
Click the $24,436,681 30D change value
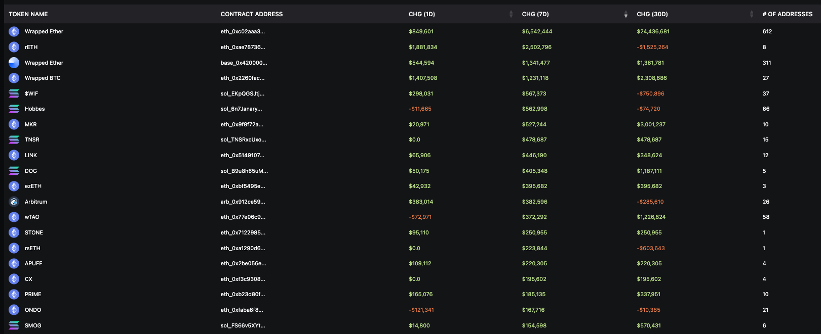point(653,31)
